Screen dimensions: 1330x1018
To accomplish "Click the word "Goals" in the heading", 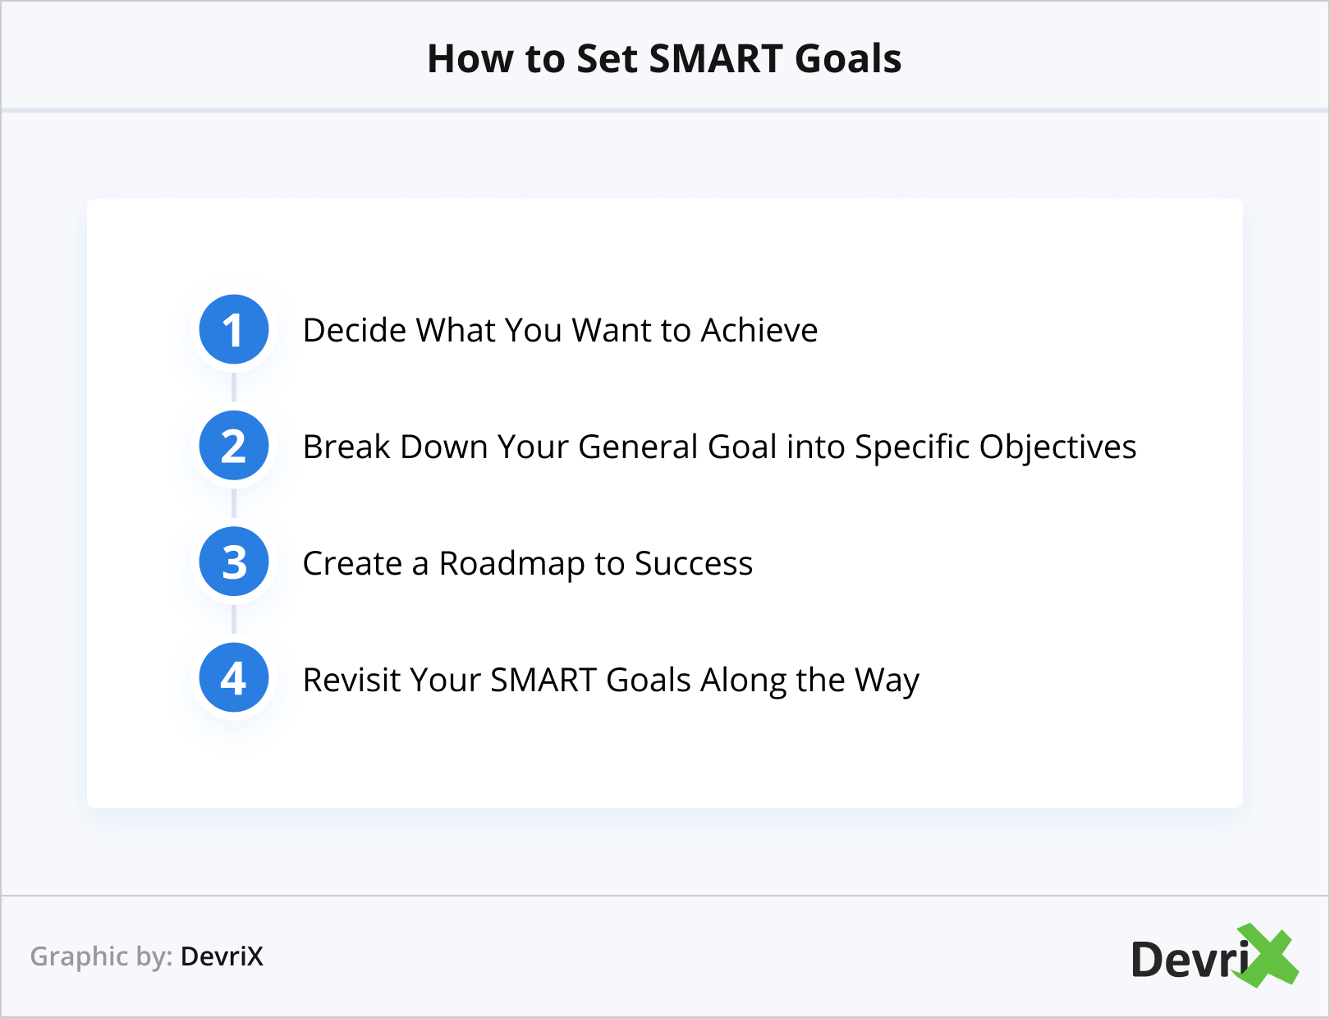I will coord(848,59).
